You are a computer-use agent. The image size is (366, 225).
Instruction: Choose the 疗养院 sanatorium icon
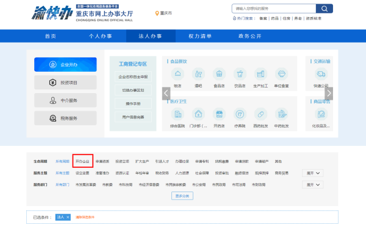tap(240, 114)
